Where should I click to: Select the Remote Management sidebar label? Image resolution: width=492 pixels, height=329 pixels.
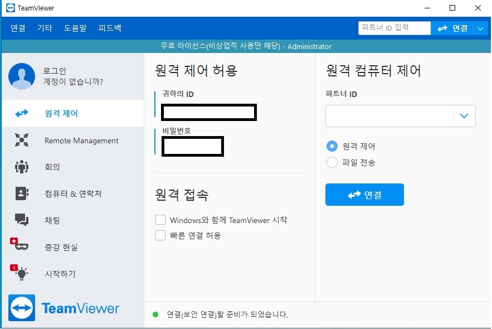(81, 141)
